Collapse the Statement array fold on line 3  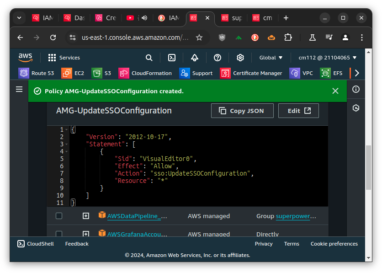pos(67,145)
